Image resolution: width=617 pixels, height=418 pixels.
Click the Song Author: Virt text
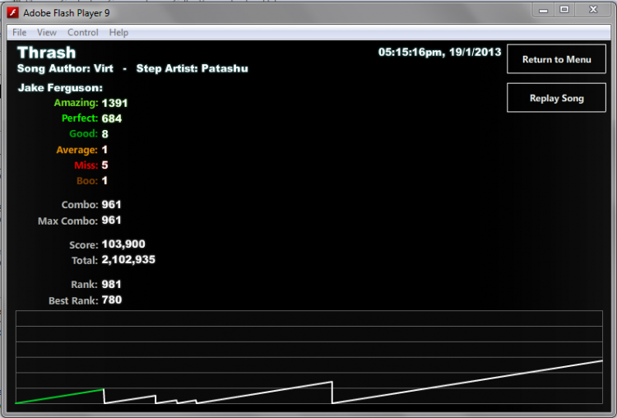65,68
